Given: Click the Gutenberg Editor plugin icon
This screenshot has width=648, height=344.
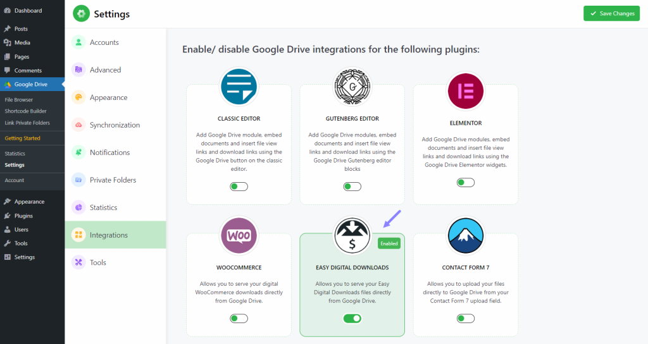Looking at the screenshot, I should pos(352,87).
